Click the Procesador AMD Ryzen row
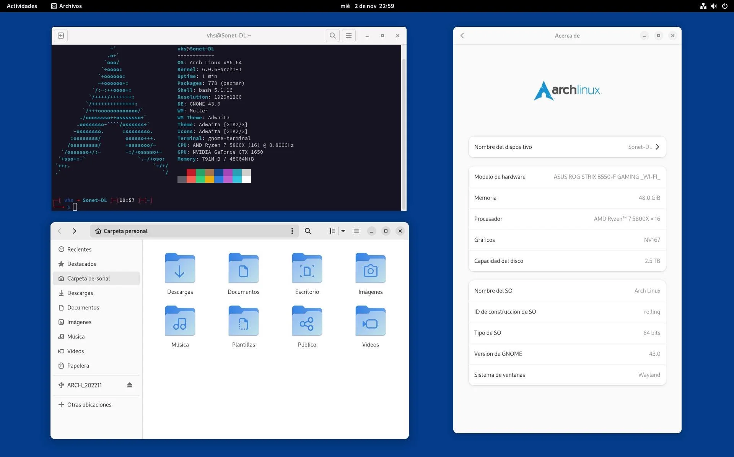 tap(567, 219)
